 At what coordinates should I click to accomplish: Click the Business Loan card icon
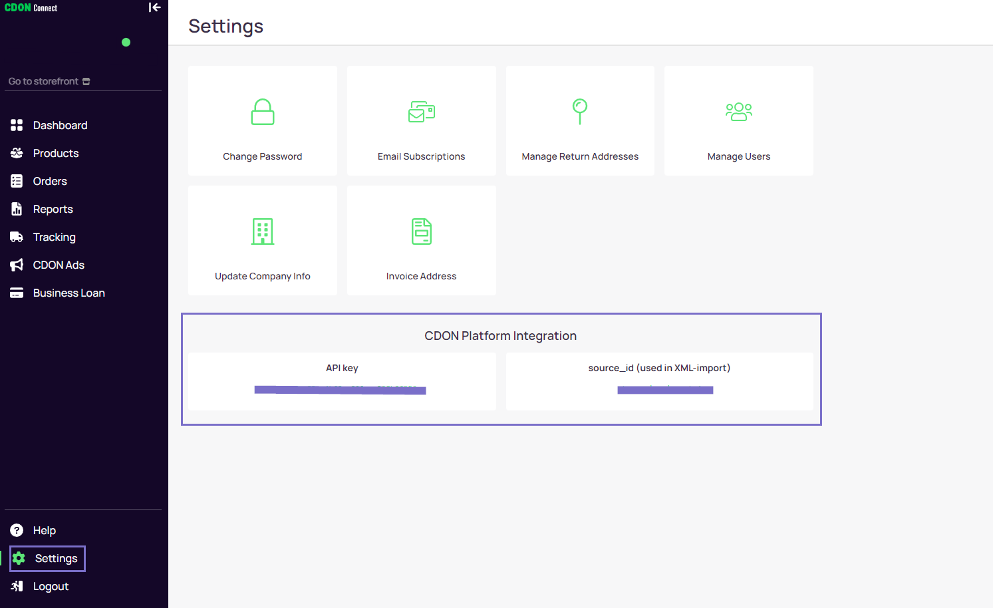coord(17,293)
